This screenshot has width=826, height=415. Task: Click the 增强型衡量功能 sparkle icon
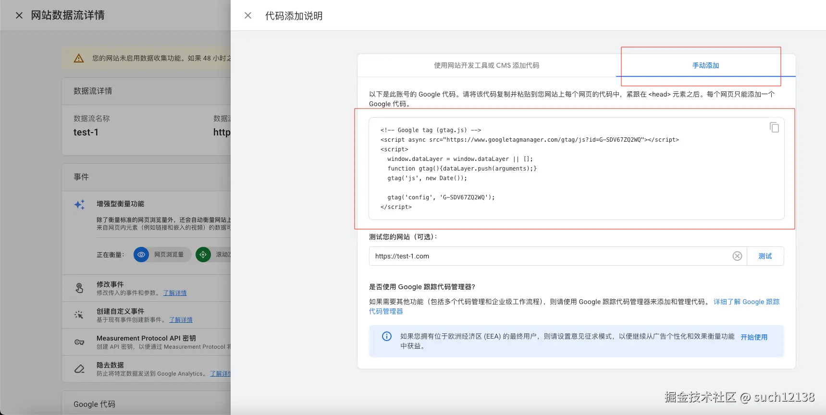pos(79,204)
